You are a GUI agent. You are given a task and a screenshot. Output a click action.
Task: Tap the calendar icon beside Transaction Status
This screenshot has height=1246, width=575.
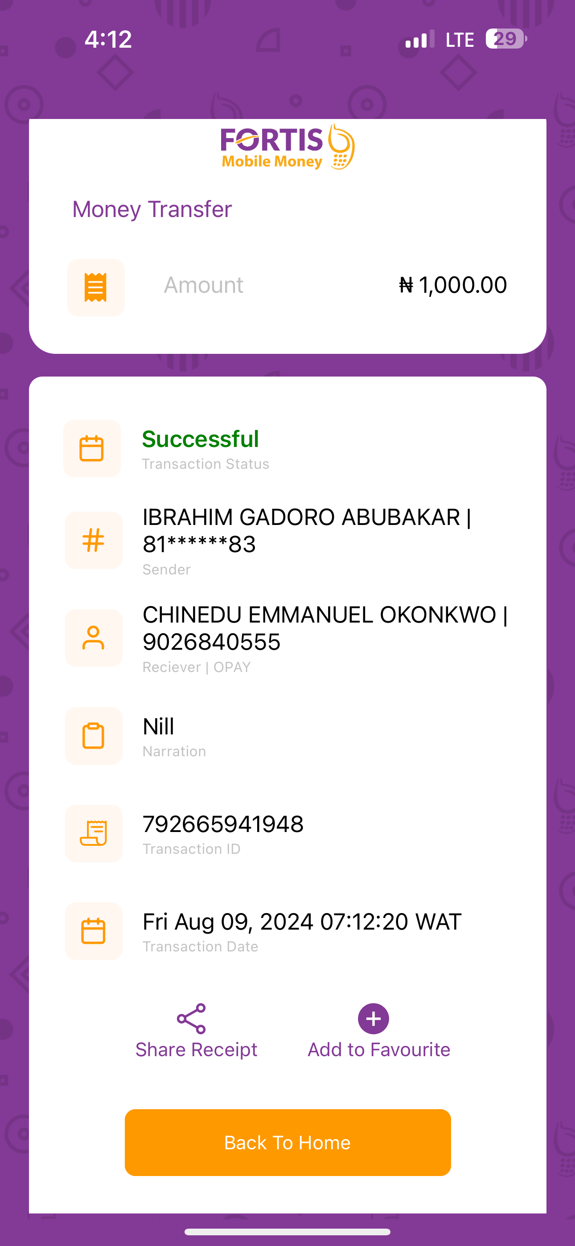click(x=92, y=448)
